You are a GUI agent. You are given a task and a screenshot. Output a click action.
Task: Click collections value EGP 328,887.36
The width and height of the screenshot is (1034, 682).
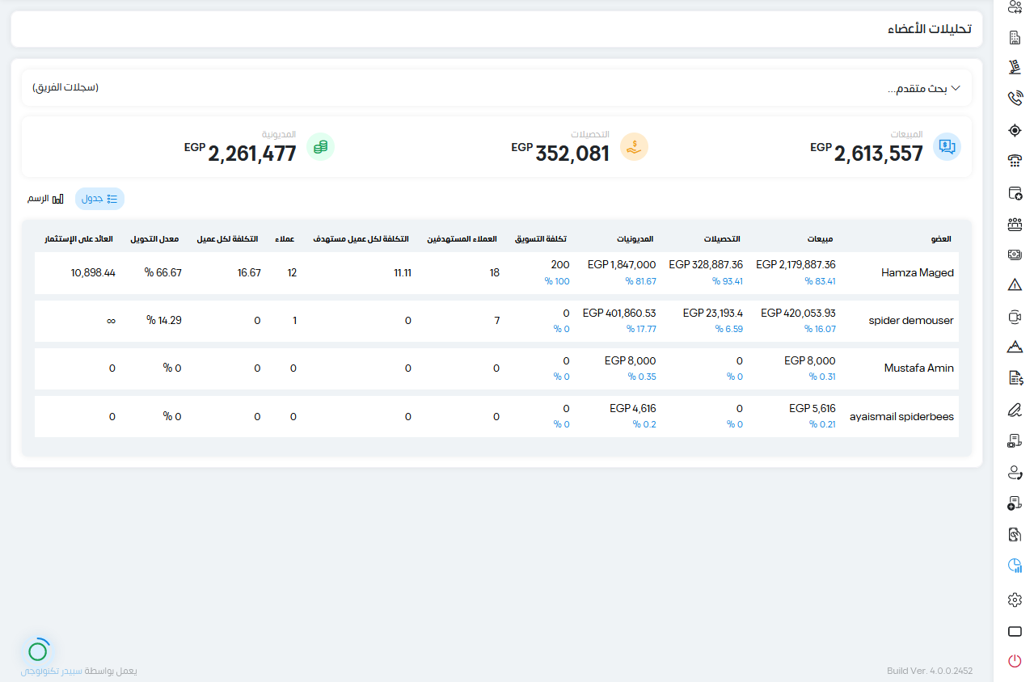point(706,265)
